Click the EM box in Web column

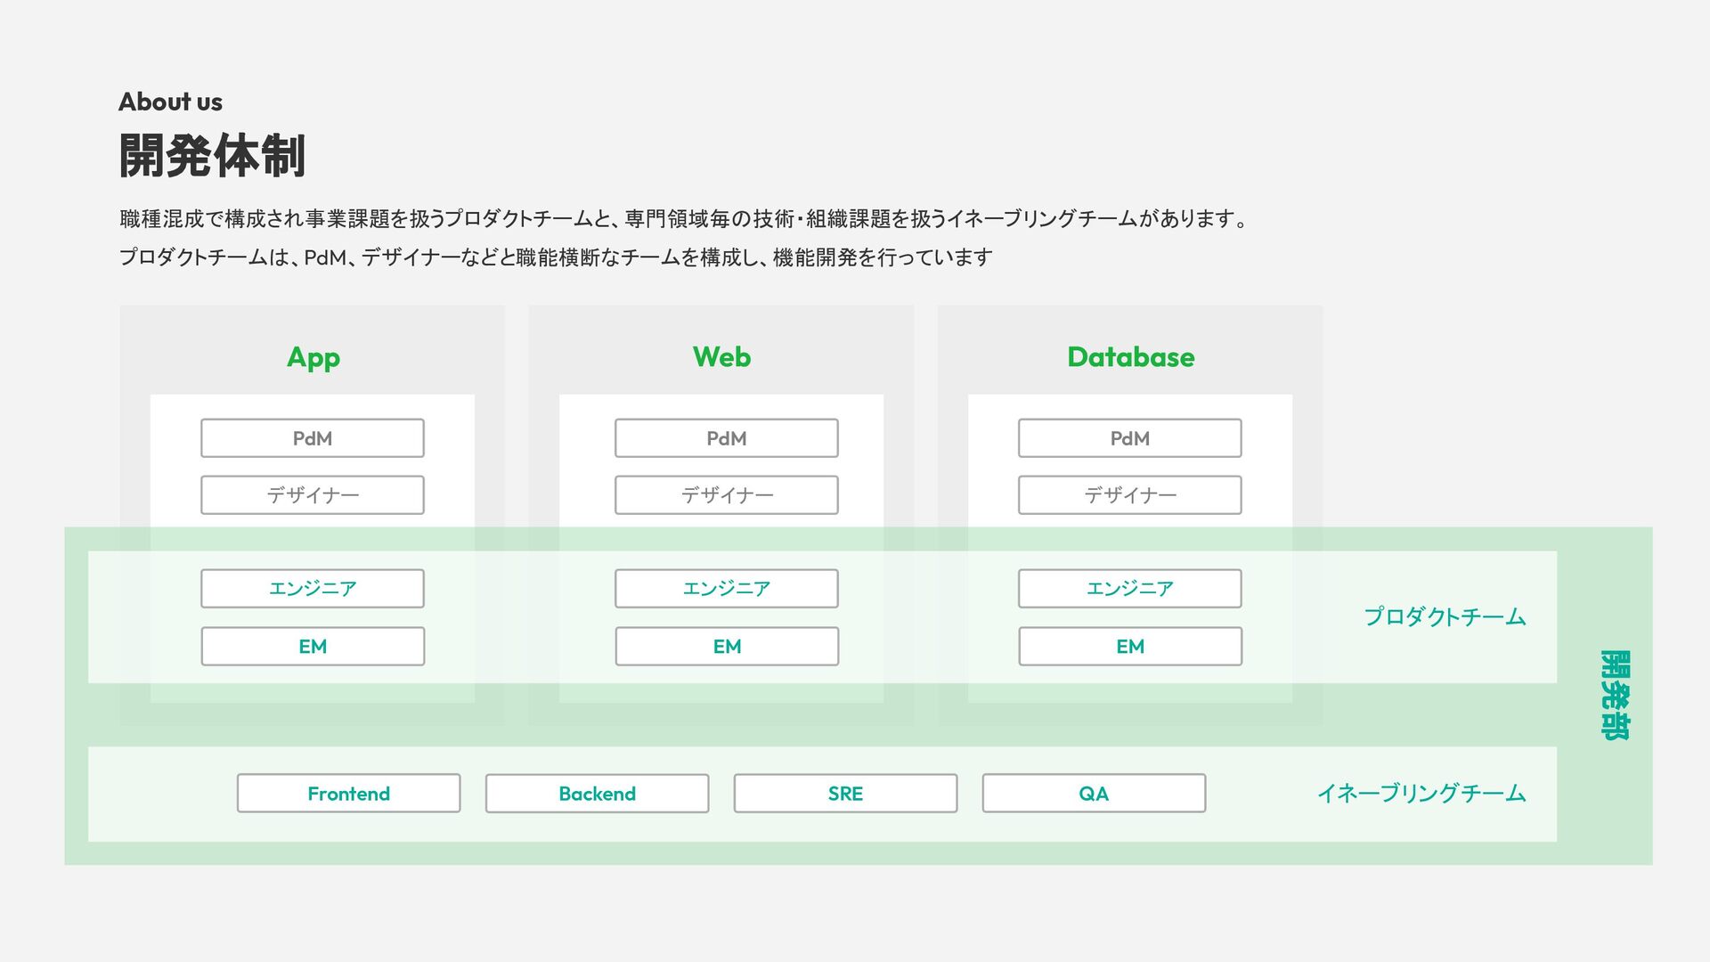click(x=726, y=647)
